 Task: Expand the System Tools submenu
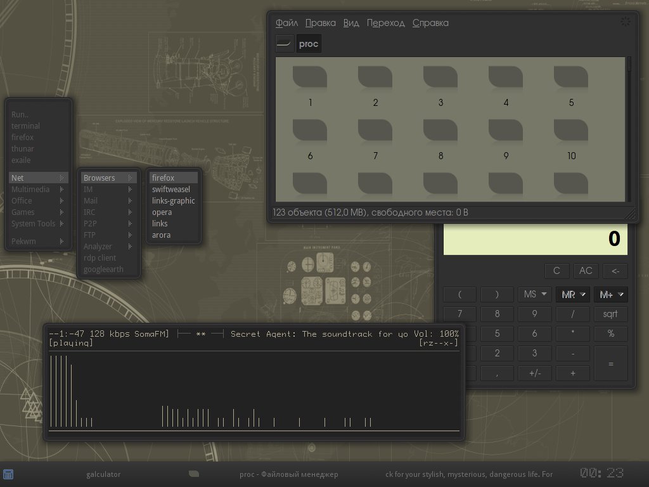pyautogui.click(x=38, y=224)
